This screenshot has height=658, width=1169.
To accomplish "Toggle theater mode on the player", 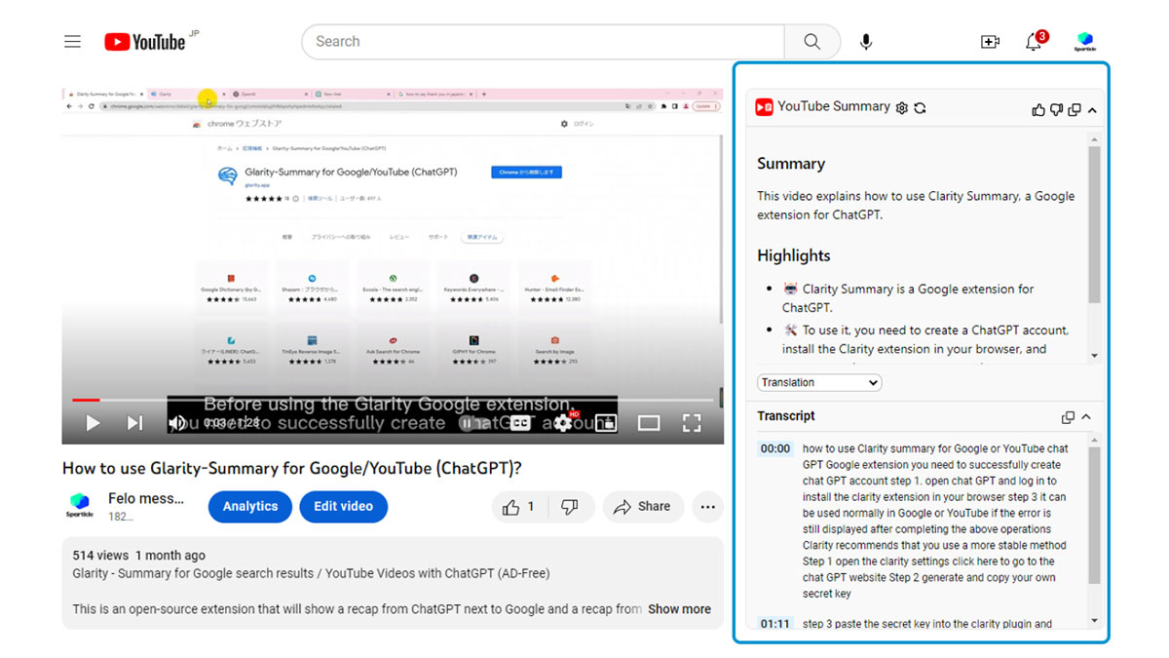I will pos(649,423).
